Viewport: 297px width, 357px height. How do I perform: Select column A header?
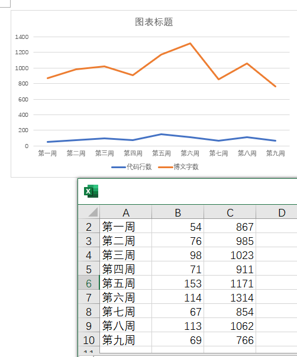(x=126, y=212)
